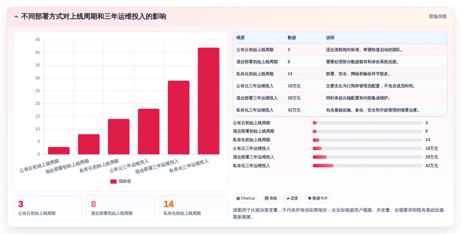Screen dimensions: 461x234
Task: Select table row 公有云初始上线周期
Action: (x=340, y=50)
